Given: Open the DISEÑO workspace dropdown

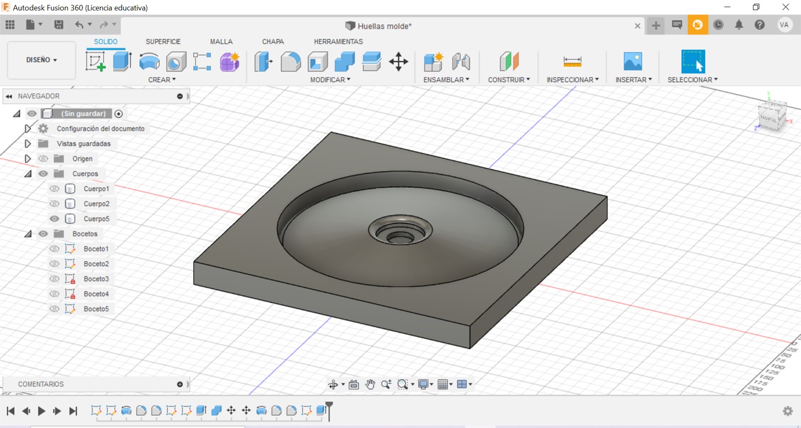Looking at the screenshot, I should coord(41,60).
